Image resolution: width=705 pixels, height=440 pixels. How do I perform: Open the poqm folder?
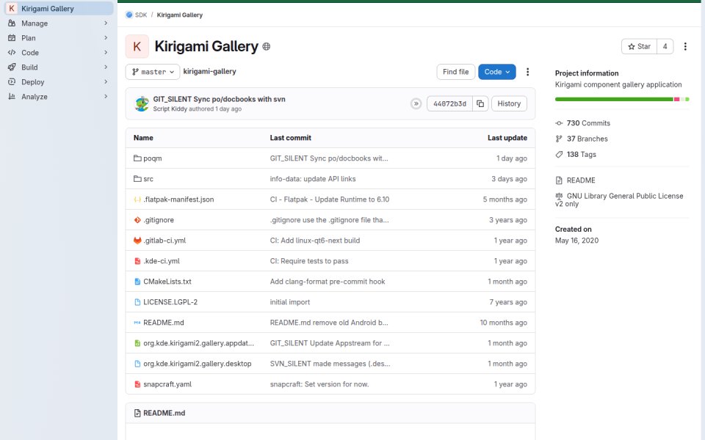pos(153,158)
